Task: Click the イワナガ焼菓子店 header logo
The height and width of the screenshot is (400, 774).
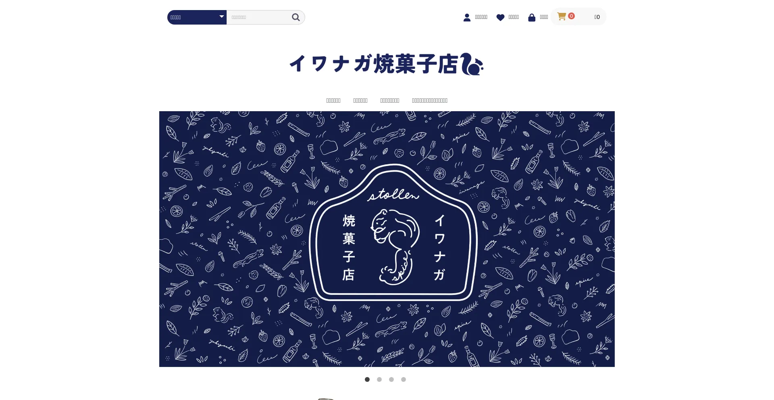Action: pyautogui.click(x=387, y=64)
